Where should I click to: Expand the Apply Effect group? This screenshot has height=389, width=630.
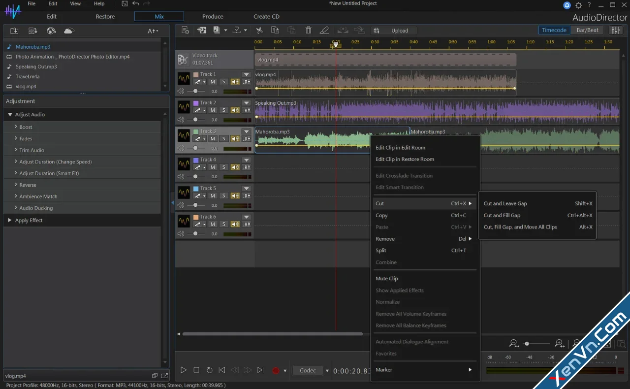coord(10,220)
